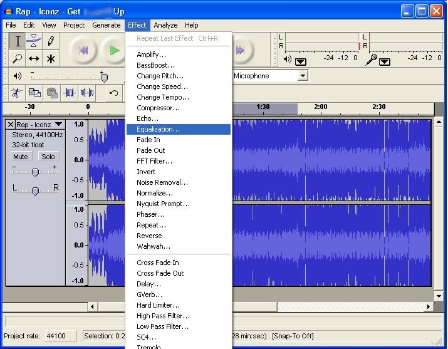Open the Microphone input source dropdown
Screen dimensions: 448x349
click(x=303, y=76)
